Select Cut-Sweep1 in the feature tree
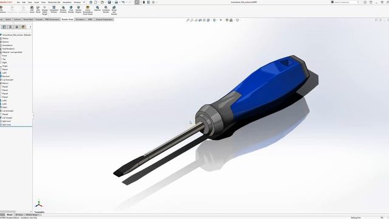This screenshot has height=219, width=389. click(7, 118)
